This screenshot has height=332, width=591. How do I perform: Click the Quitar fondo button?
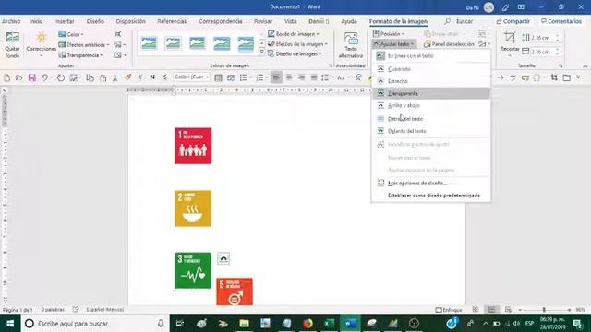(x=12, y=45)
